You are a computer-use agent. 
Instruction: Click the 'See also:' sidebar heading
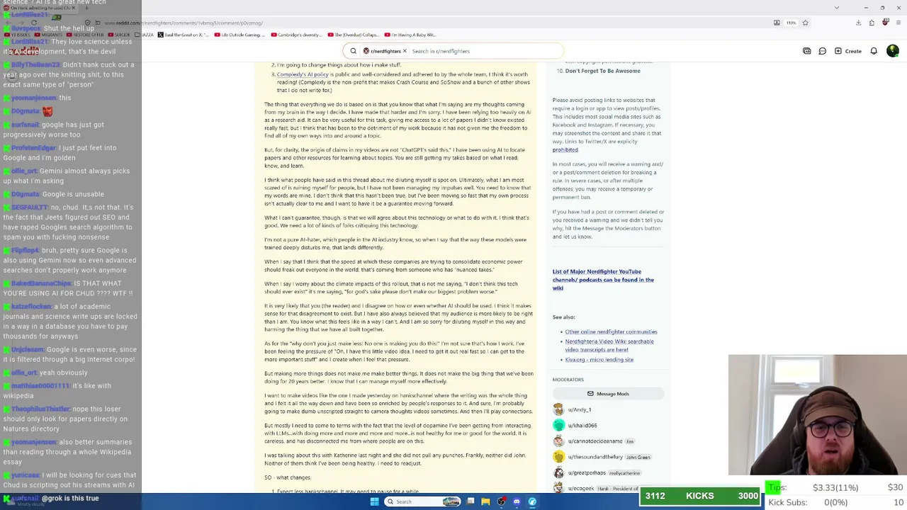(564, 317)
